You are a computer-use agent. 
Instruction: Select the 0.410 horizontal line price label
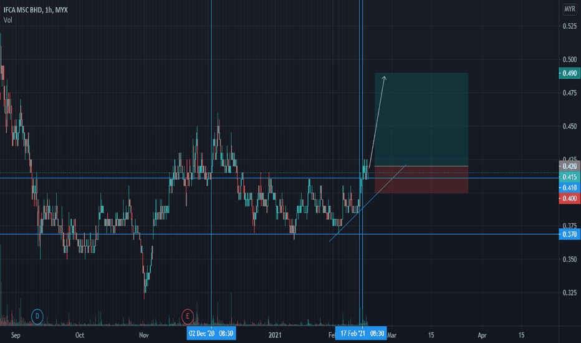click(570, 188)
